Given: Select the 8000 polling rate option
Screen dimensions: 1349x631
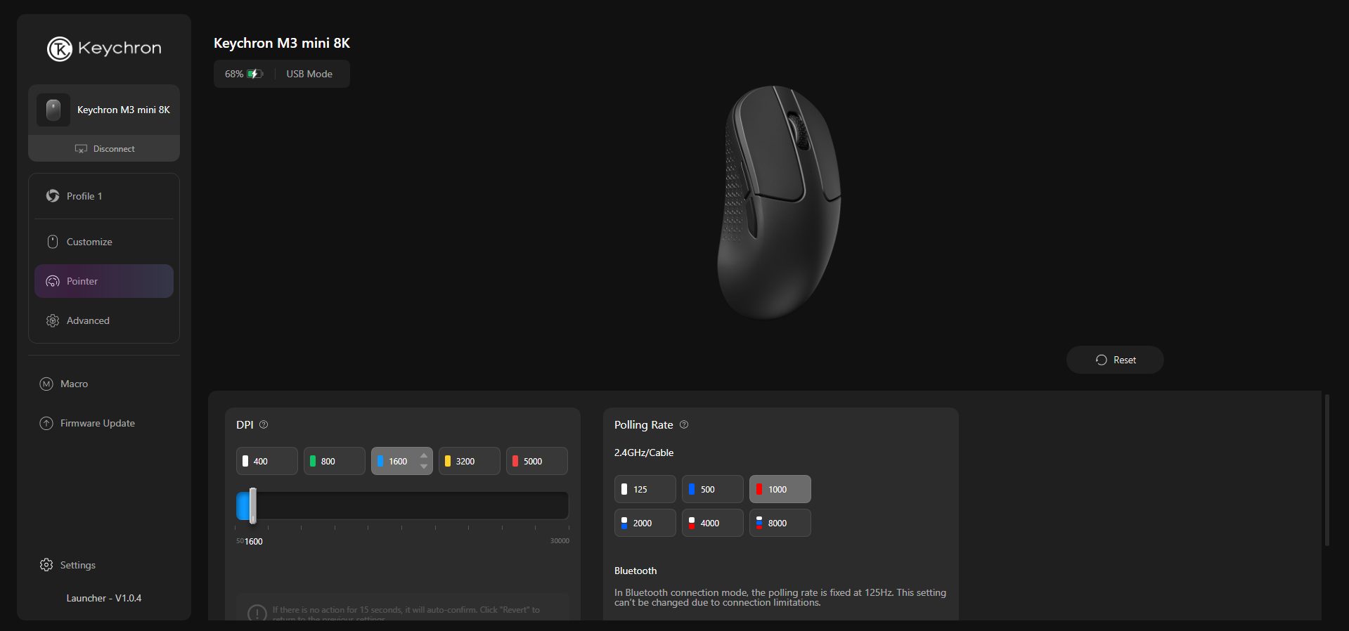Looking at the screenshot, I should (780, 523).
